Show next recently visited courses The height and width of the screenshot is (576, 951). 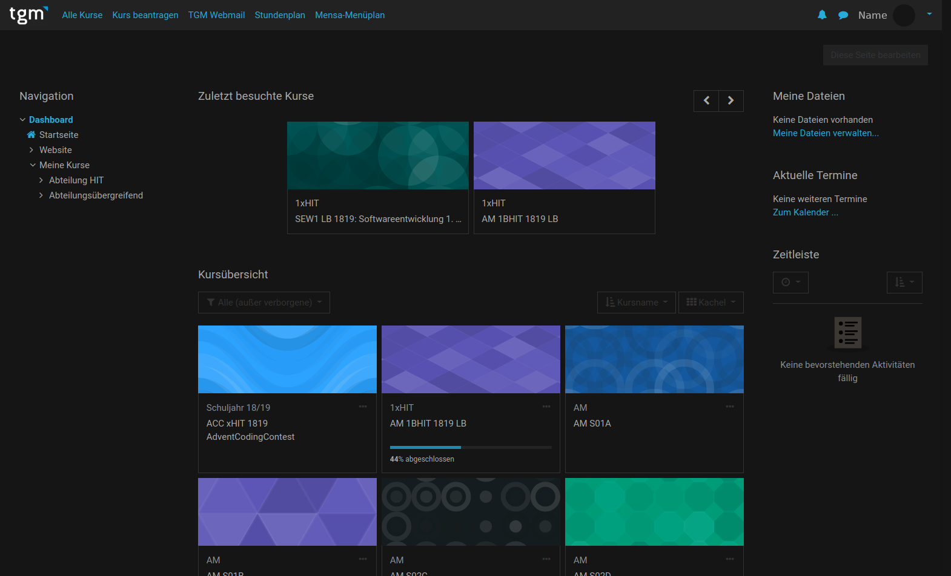pos(731,101)
